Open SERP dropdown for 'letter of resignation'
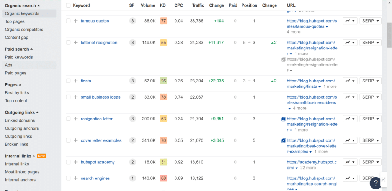392x191 pixels. tap(371, 43)
